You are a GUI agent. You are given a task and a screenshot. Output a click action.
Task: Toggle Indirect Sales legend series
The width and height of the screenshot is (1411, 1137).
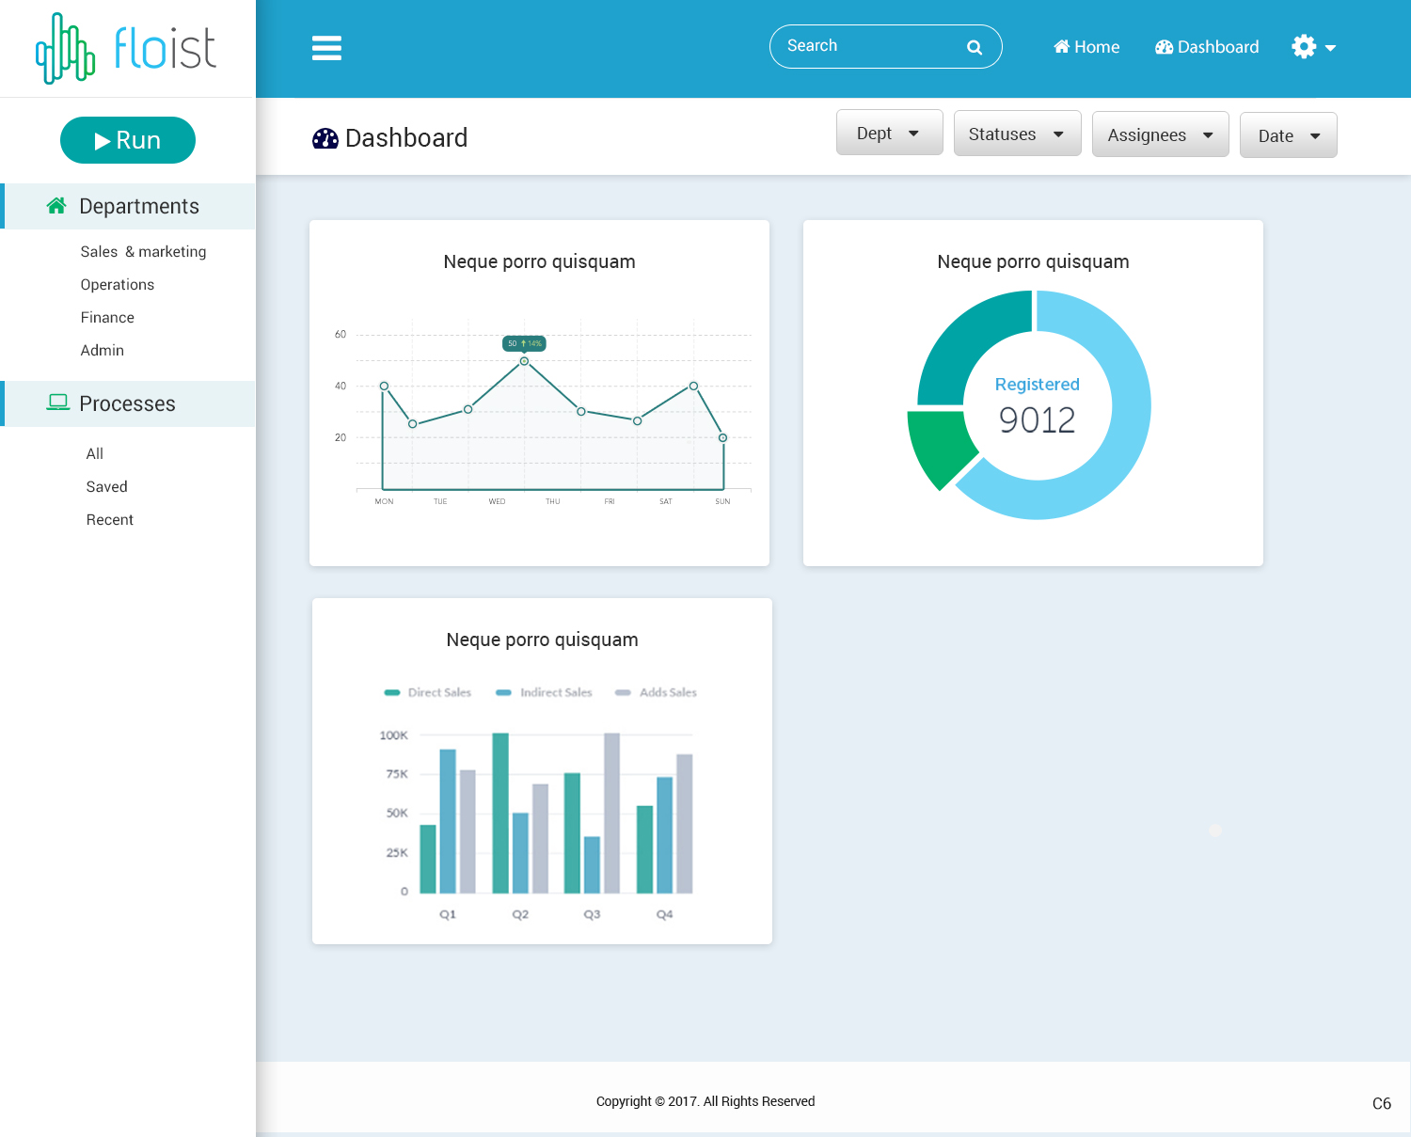545,692
